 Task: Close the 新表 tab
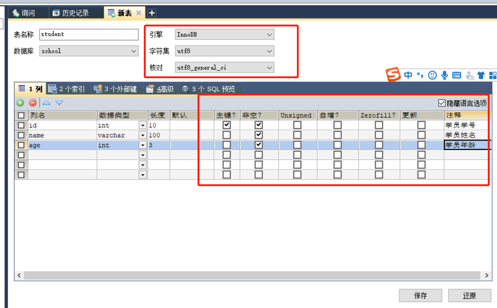tap(139, 13)
